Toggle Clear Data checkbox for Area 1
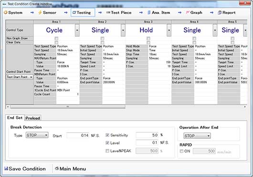The height and width of the screenshot is (177, 253). coord(56,42)
